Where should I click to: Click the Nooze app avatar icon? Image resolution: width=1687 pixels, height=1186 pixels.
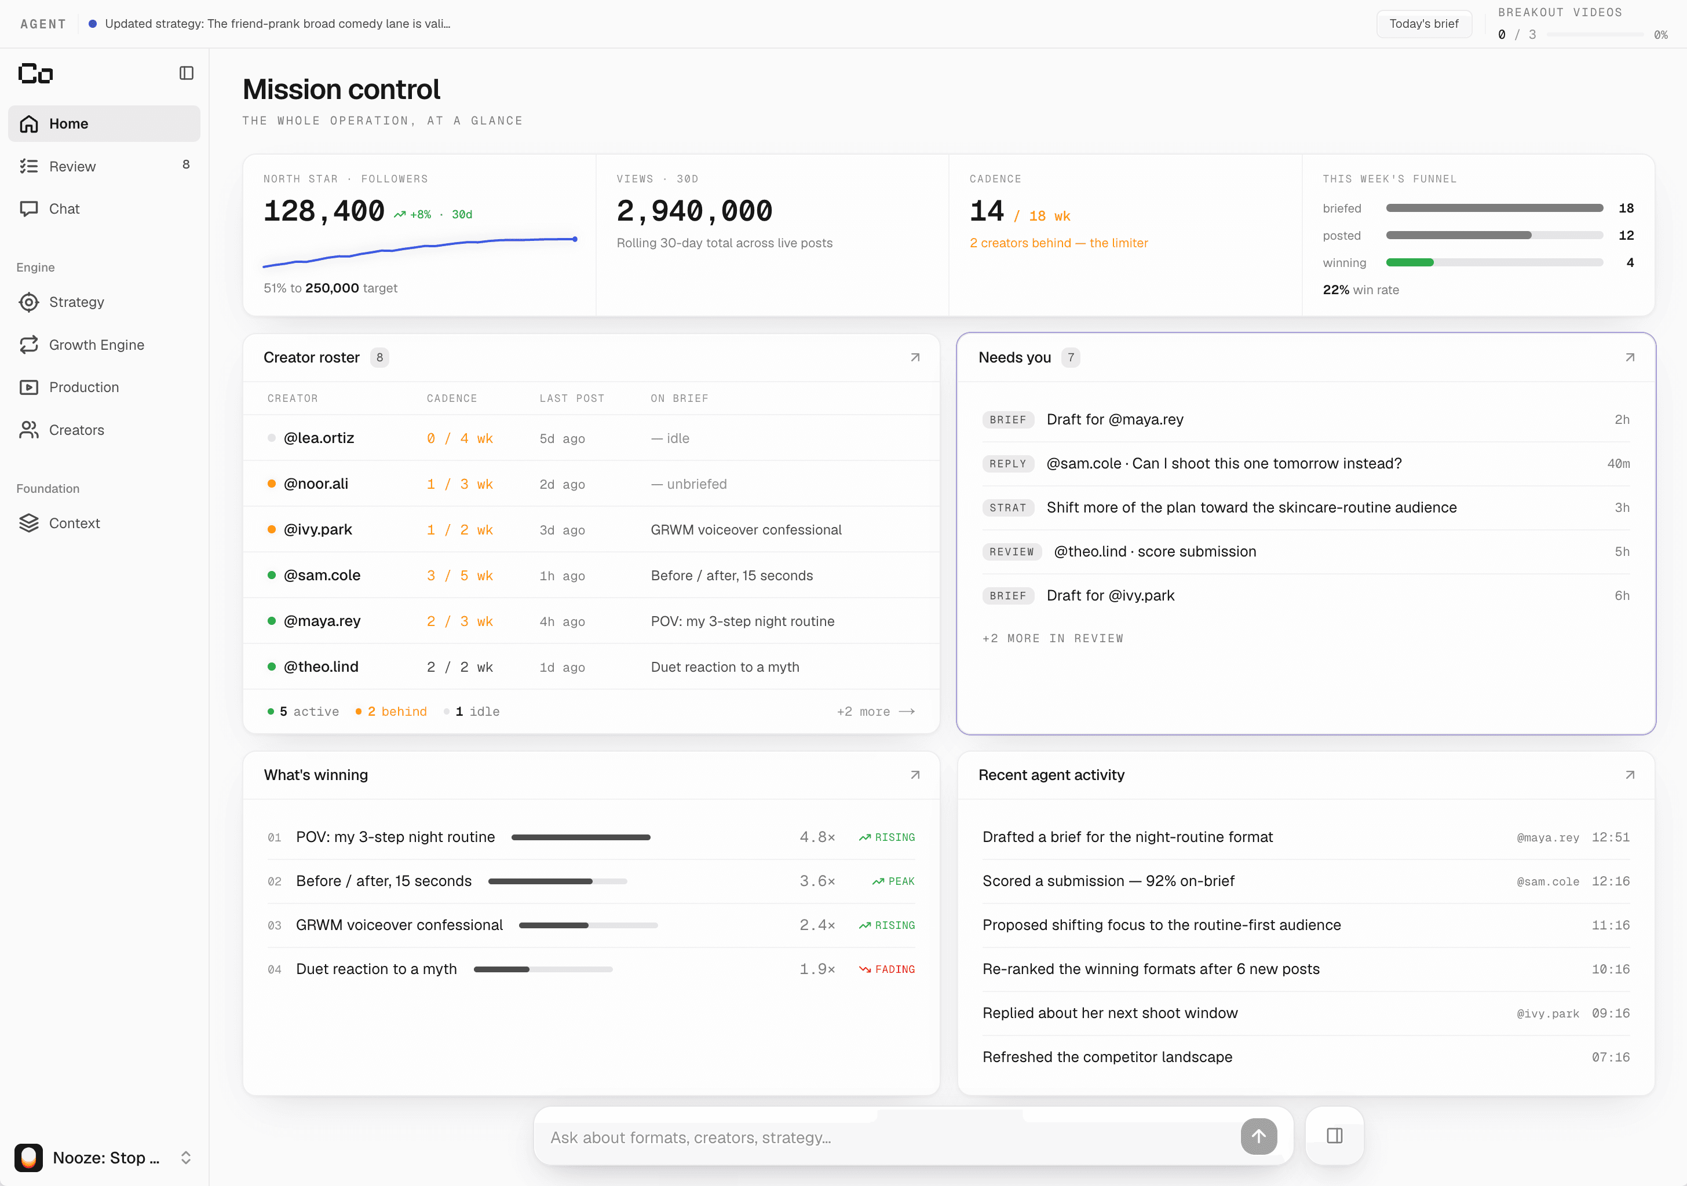tap(28, 1158)
